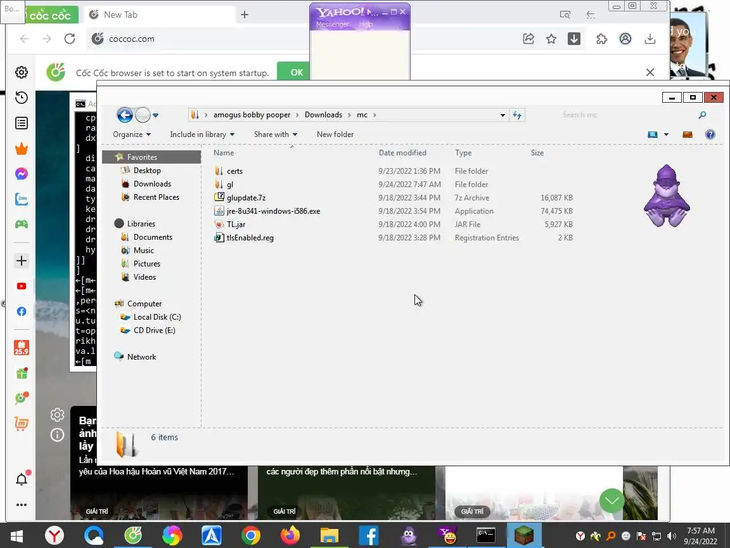The height and width of the screenshot is (548, 730).
Task: Click the Search mc field
Action: pyautogui.click(x=629, y=115)
